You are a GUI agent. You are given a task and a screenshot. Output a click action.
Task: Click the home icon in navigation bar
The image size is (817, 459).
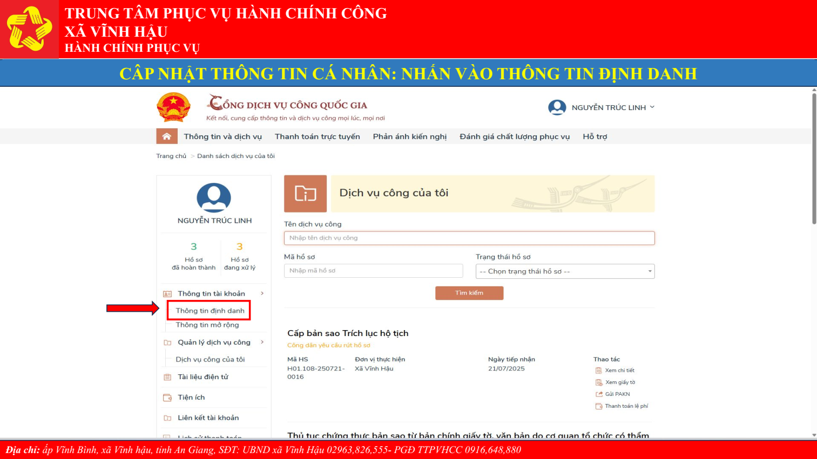click(x=167, y=136)
